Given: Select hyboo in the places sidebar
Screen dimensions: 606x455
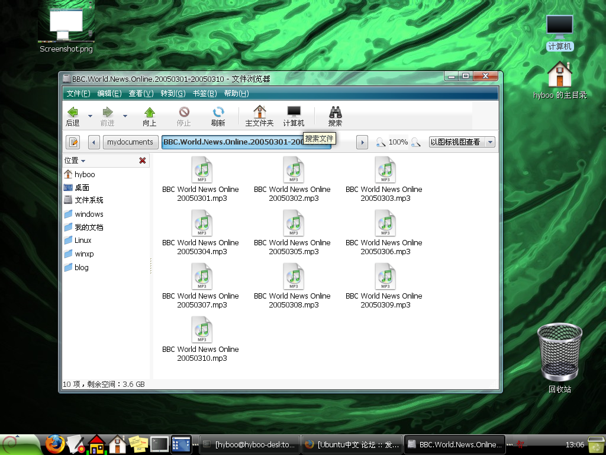Looking at the screenshot, I should point(80,175).
